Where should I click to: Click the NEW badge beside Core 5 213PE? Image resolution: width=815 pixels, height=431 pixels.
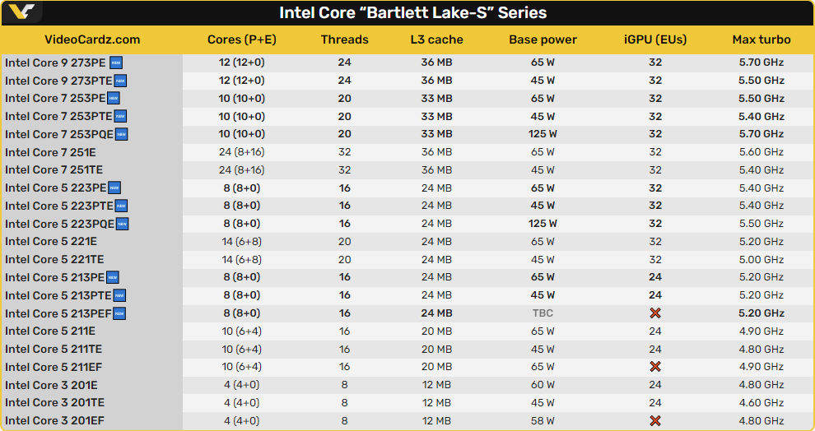[x=113, y=277]
